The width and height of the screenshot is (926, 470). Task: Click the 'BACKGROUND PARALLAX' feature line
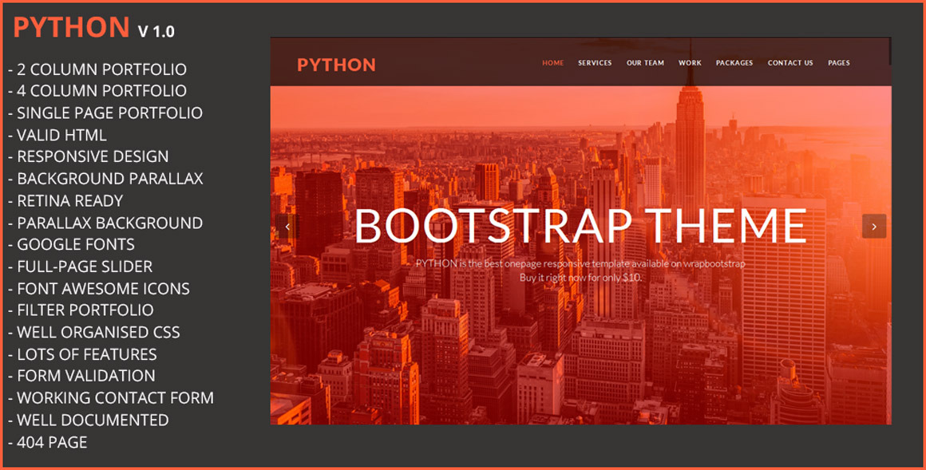(105, 178)
